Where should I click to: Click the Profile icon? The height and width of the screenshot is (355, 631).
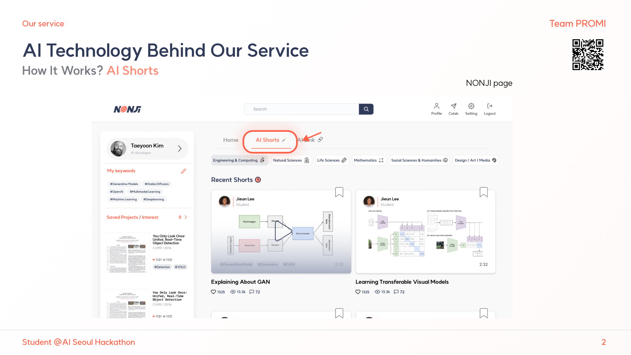click(436, 106)
